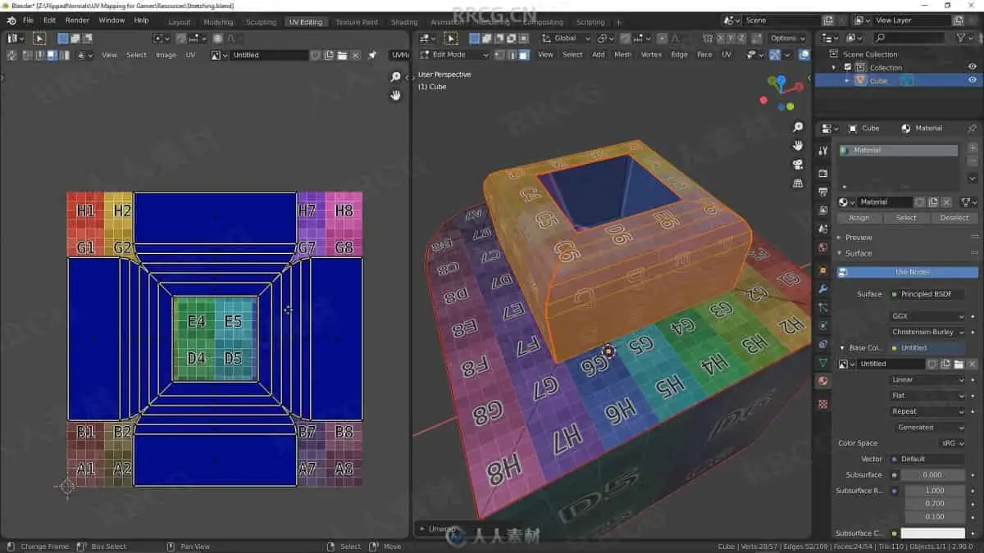Toggle camera view icon in 3D viewport
The image size is (984, 553).
pyautogui.click(x=798, y=165)
